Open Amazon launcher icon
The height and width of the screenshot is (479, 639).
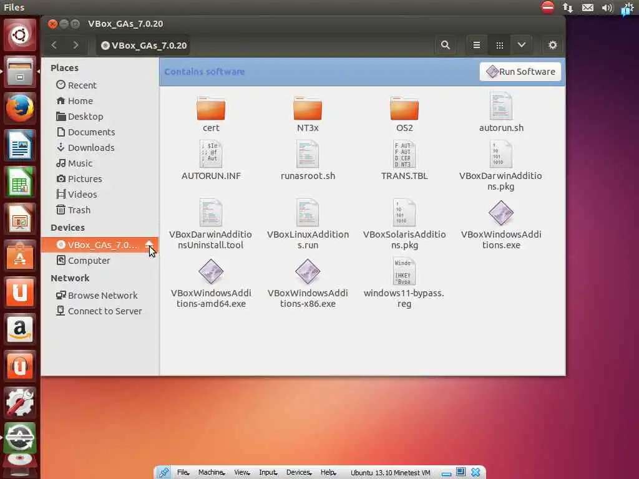pos(20,329)
